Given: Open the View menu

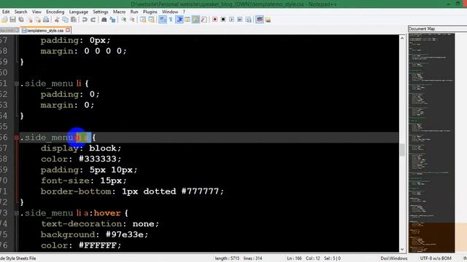Looking at the screenshot, I should (x=36, y=12).
